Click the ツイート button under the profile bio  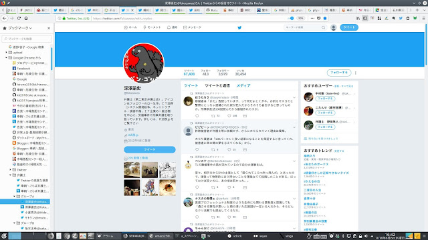pyautogui.click(x=150, y=149)
